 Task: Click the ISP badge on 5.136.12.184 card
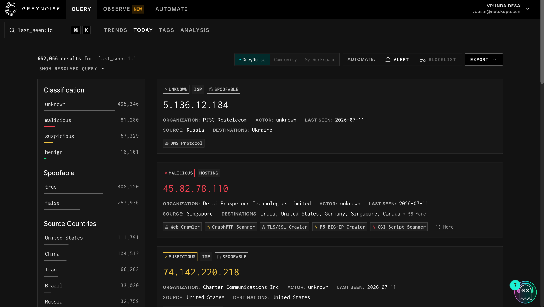click(x=198, y=89)
